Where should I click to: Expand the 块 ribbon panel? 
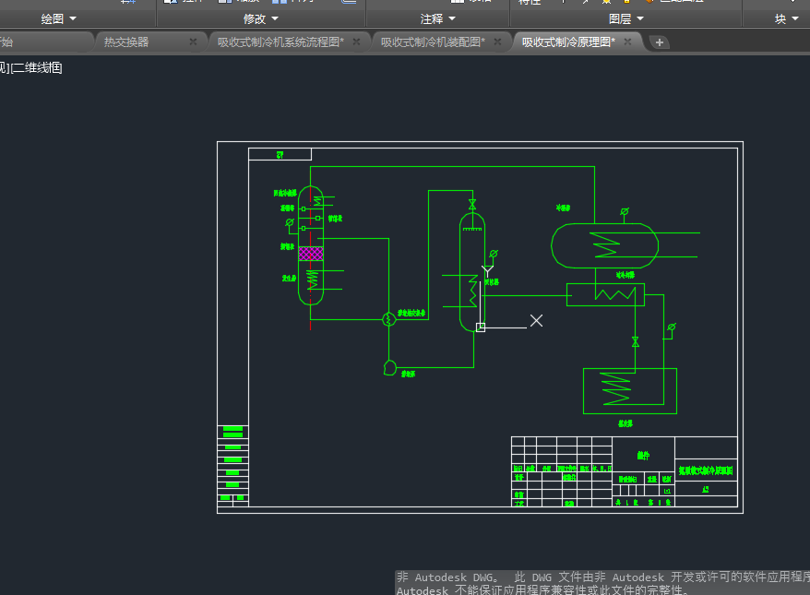click(x=787, y=19)
